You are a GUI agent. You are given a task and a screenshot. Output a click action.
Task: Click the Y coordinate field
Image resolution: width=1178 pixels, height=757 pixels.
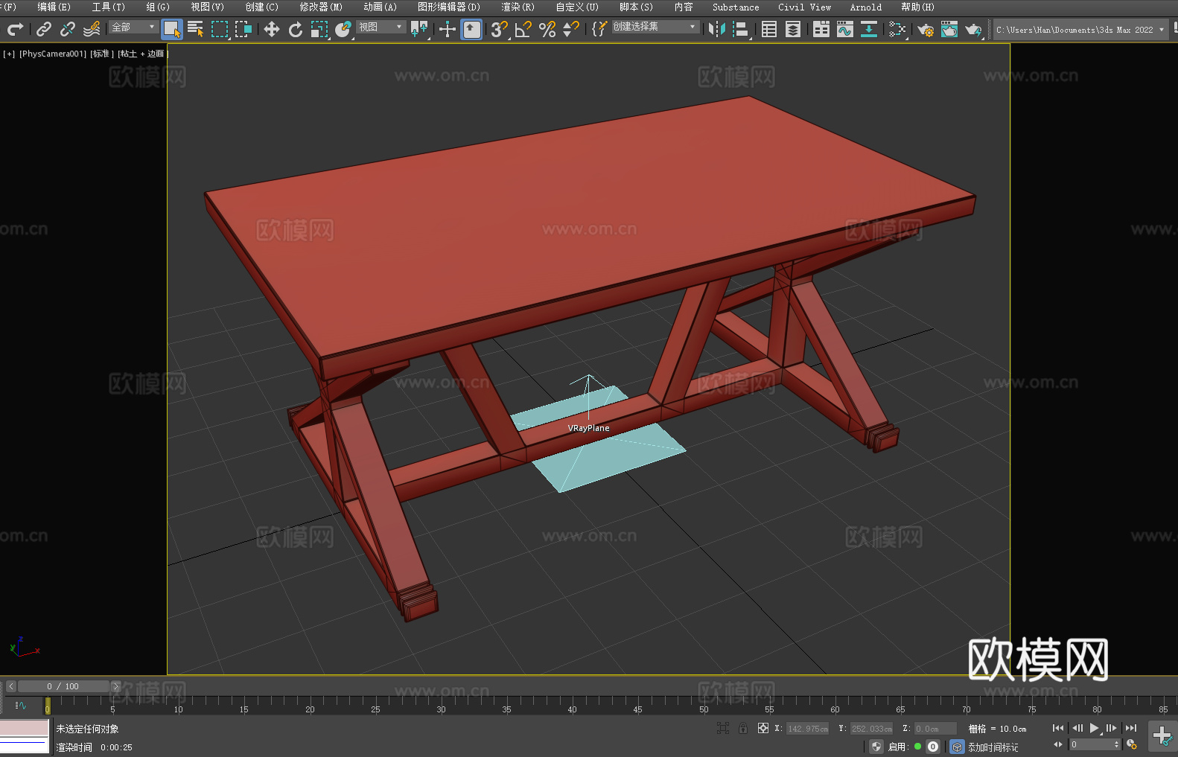pyautogui.click(x=871, y=729)
